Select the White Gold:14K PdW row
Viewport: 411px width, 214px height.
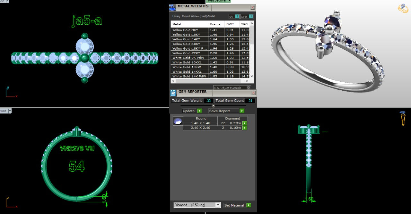[210, 76]
